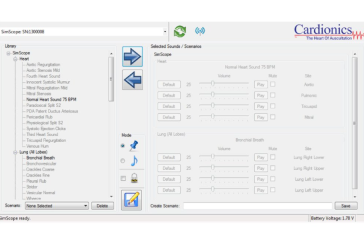This screenshot has height=242, width=364.
Task: Select Stridor in the library
Action: pos(32,187)
